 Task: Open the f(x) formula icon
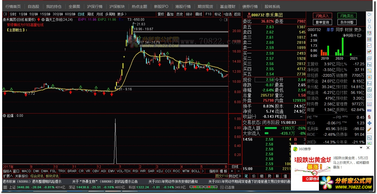coord(369,90)
